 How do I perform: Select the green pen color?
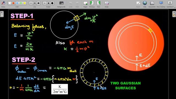click(x=21, y=3)
